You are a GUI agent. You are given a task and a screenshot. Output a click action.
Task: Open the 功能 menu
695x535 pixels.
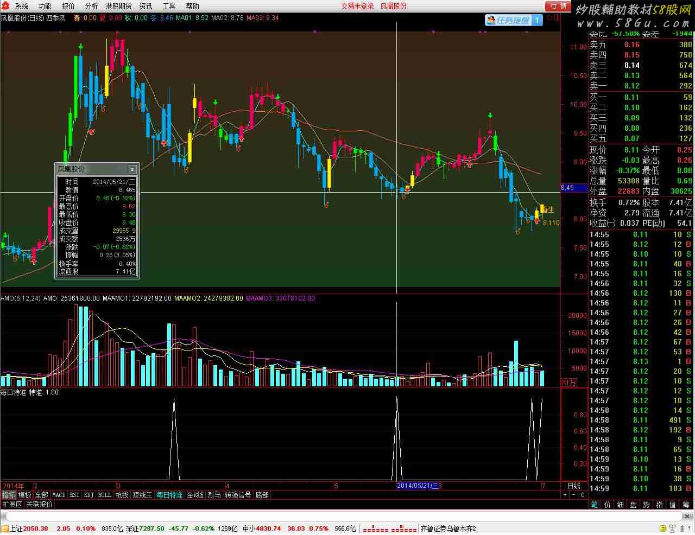45,6
